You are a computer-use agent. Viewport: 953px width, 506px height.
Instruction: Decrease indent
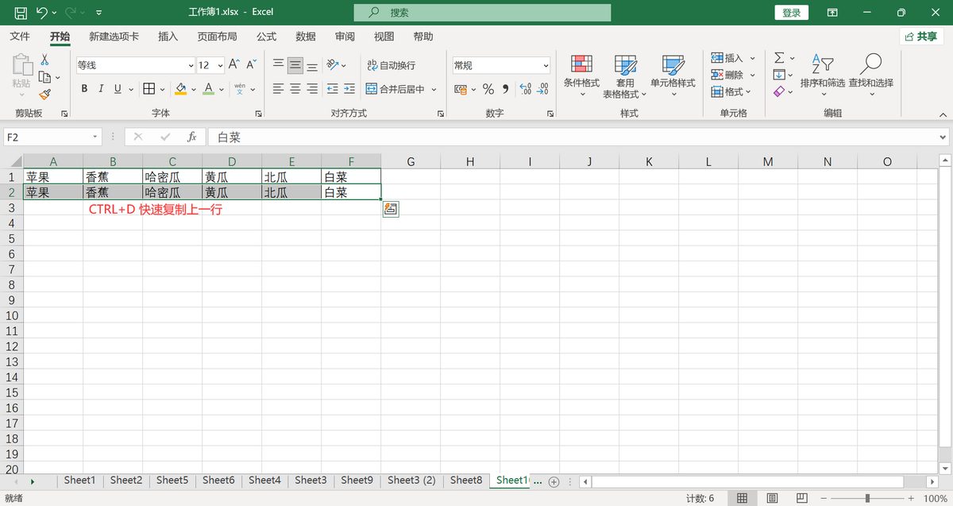coord(333,89)
